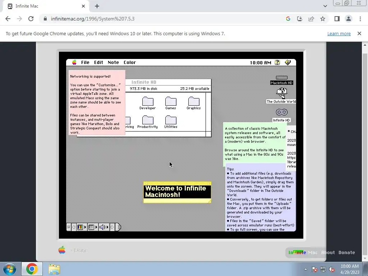Click Learn more about Chrome updates
368x276 pixels.
[339, 33]
